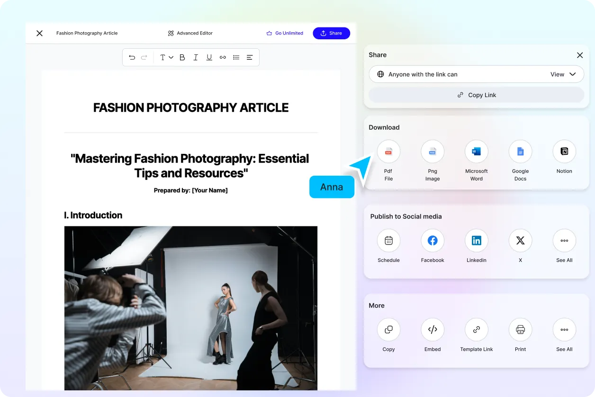Publish to Facebook

(433, 241)
